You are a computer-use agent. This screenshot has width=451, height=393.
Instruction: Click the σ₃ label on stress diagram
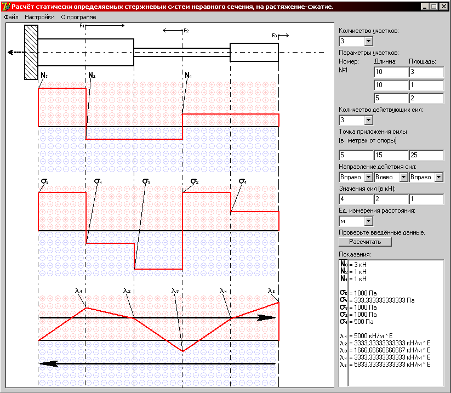(146, 181)
